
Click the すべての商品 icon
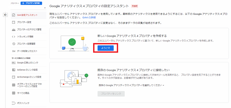pyautogui.click(x=14, y=93)
